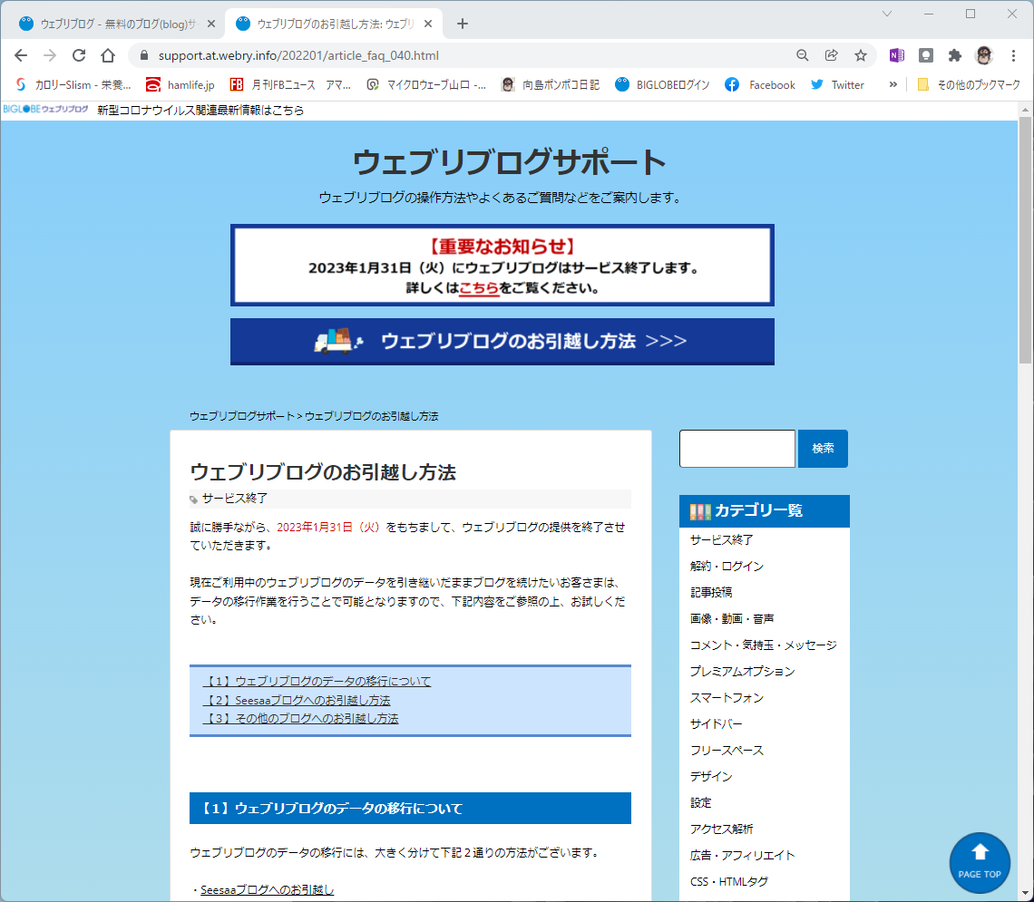Open the マイクロウェーブ山口 bookmark

tap(426, 84)
